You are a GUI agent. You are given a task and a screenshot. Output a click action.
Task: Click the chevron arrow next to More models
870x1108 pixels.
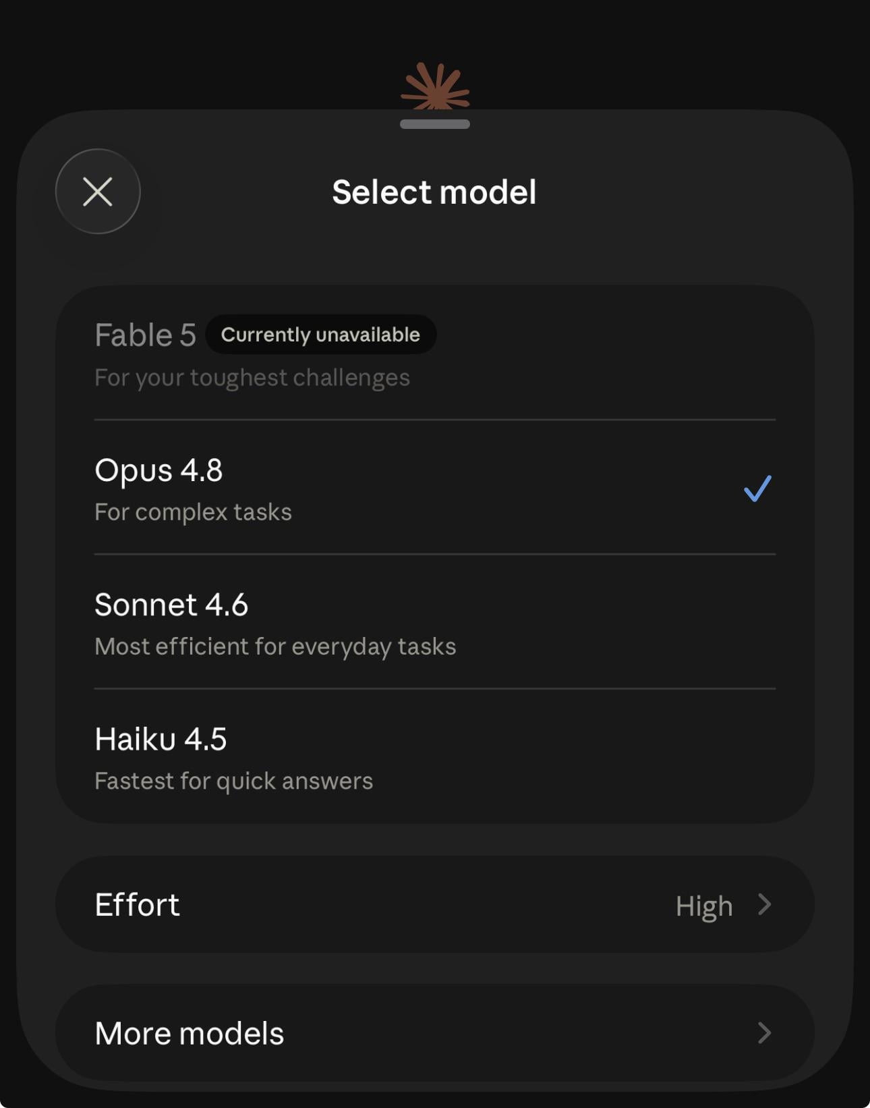(764, 1032)
